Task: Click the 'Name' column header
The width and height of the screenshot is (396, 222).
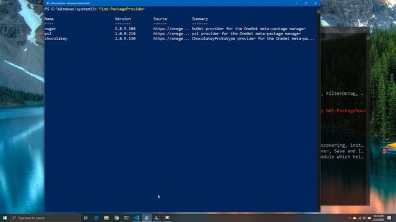Action: pyautogui.click(x=49, y=19)
